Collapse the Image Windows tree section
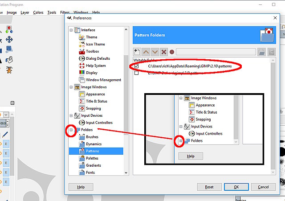The width and height of the screenshot is (285, 201). (x=71, y=87)
